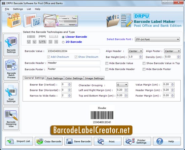Select third wide 2D barcode sample icon
The image size is (185, 150).
pyautogui.click(x=42, y=42)
